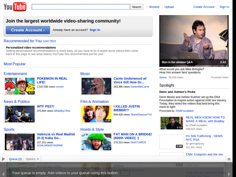Click the '95,918 views' text

tap(176, 77)
